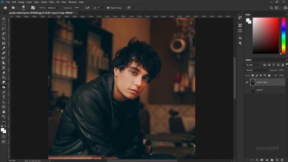
Task: Select the Path Selection tool
Action: pos(4,102)
